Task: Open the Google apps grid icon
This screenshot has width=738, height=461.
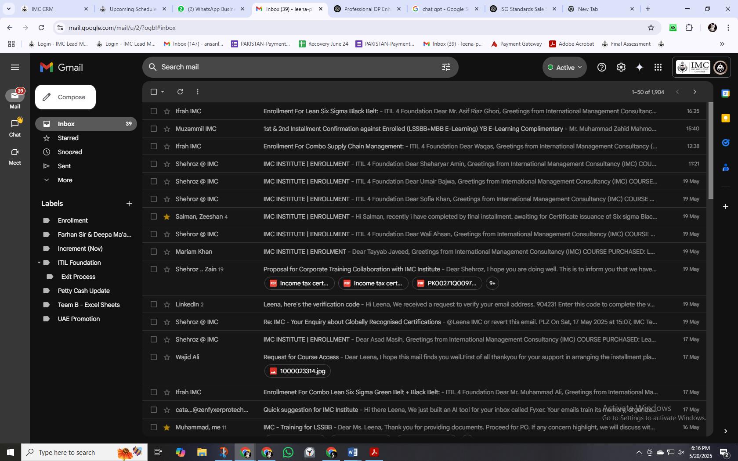Action: click(x=658, y=67)
